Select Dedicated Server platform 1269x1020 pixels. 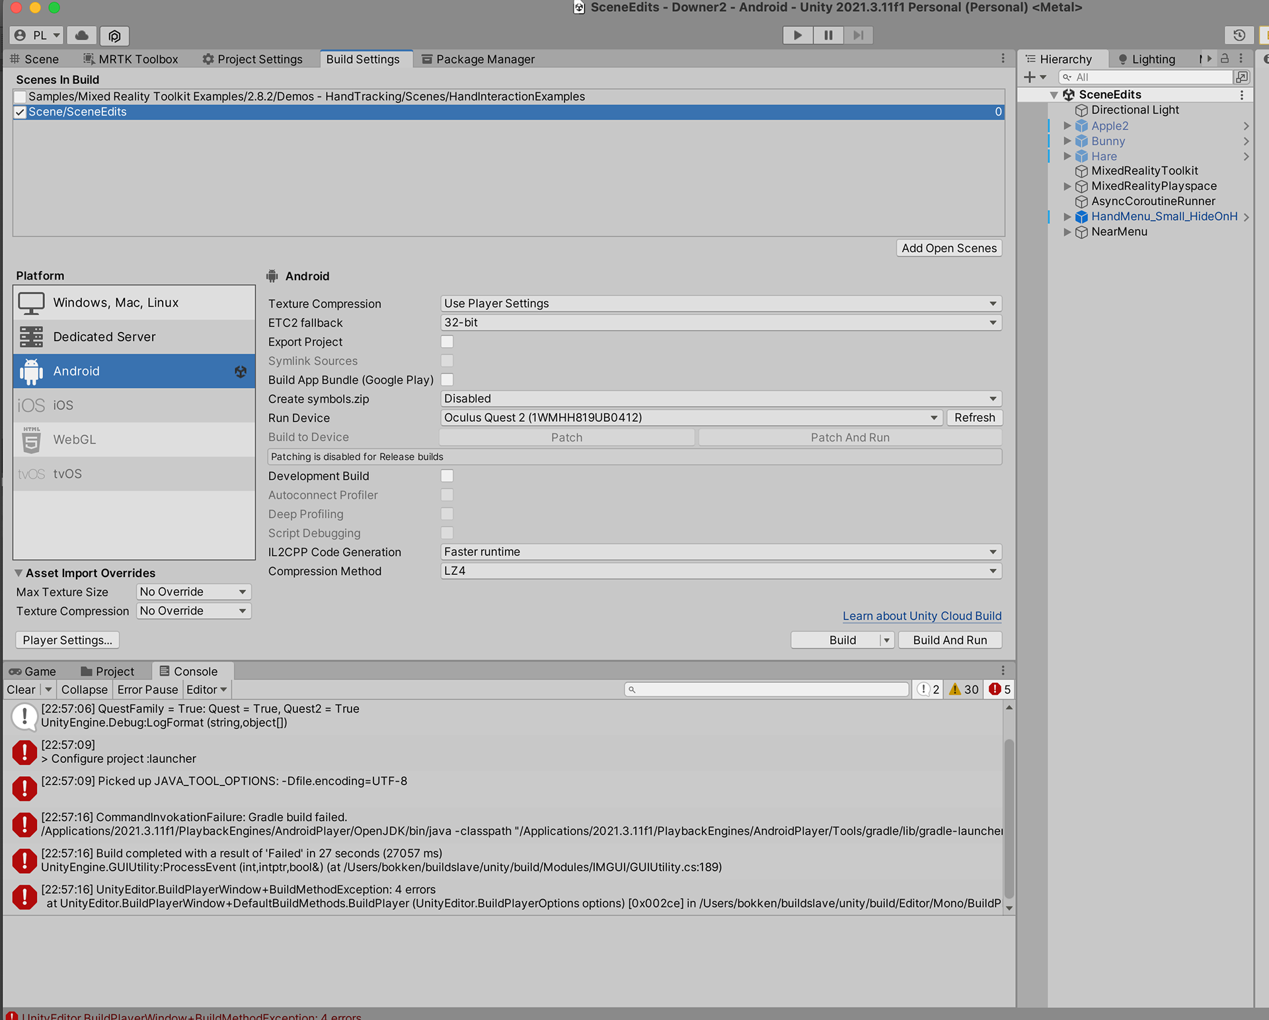pos(134,336)
